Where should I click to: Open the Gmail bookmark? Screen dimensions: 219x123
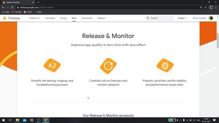28,12
